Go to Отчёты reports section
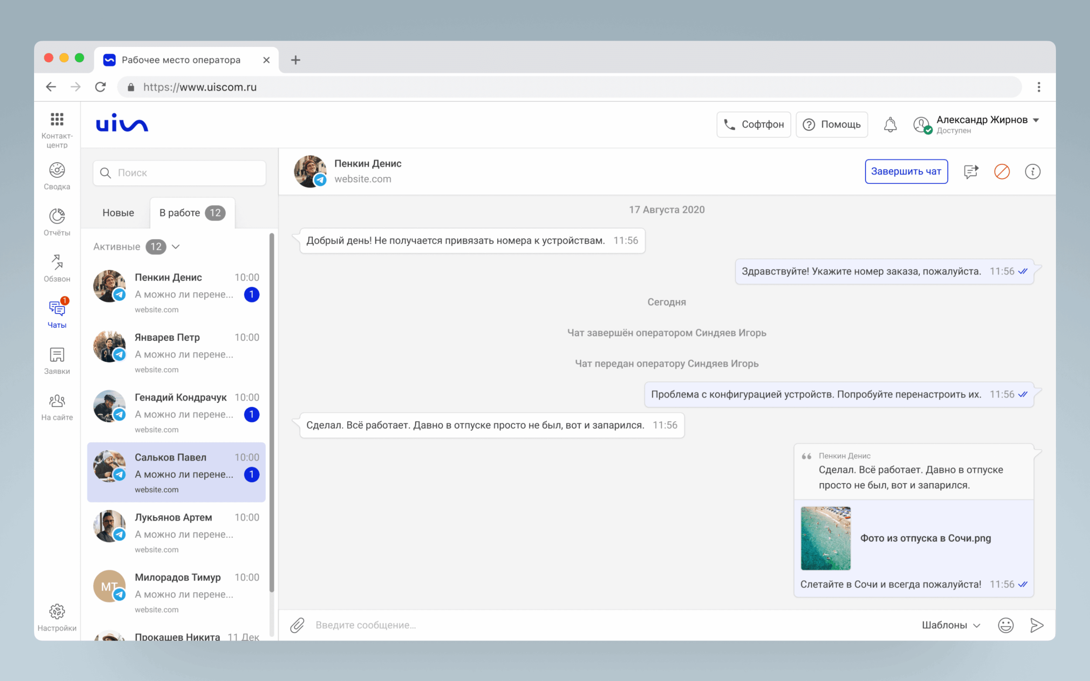1090x681 pixels. tap(57, 222)
